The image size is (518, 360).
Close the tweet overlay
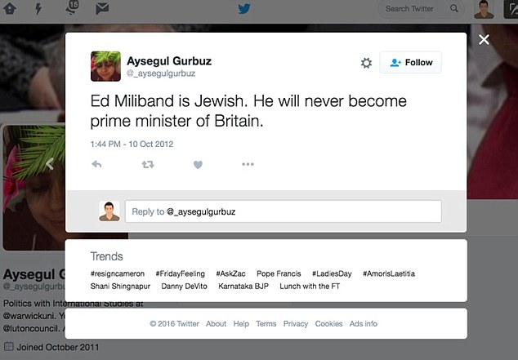[484, 39]
